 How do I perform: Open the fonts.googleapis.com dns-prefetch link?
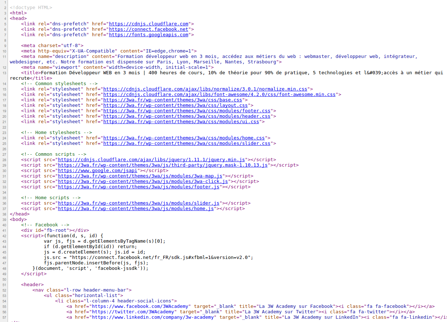[148, 34]
